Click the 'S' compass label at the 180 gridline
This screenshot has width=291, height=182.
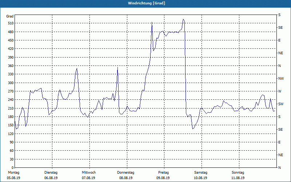tap(279, 117)
